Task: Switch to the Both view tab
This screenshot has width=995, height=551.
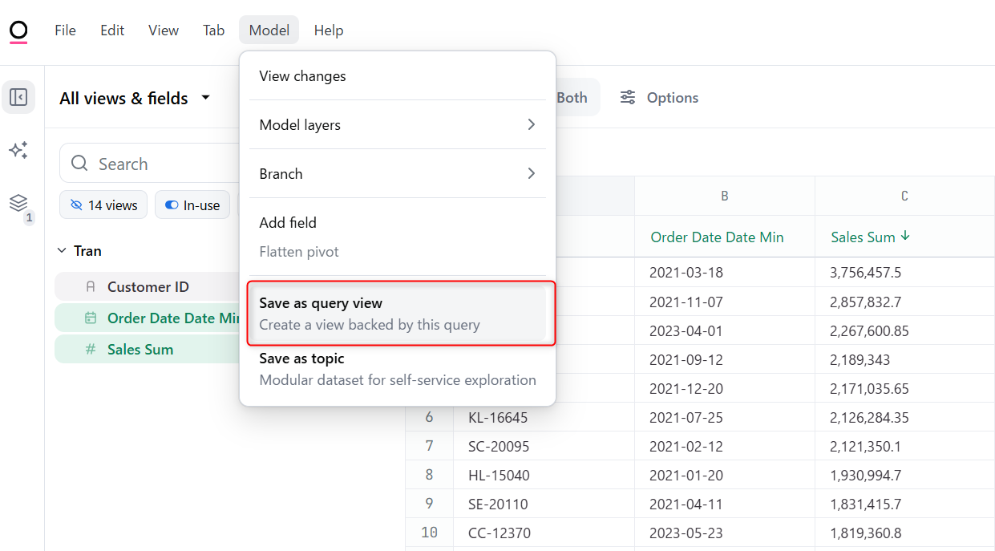Action: click(572, 97)
